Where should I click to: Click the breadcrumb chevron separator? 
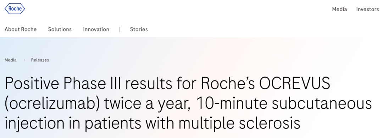click(x=24, y=60)
